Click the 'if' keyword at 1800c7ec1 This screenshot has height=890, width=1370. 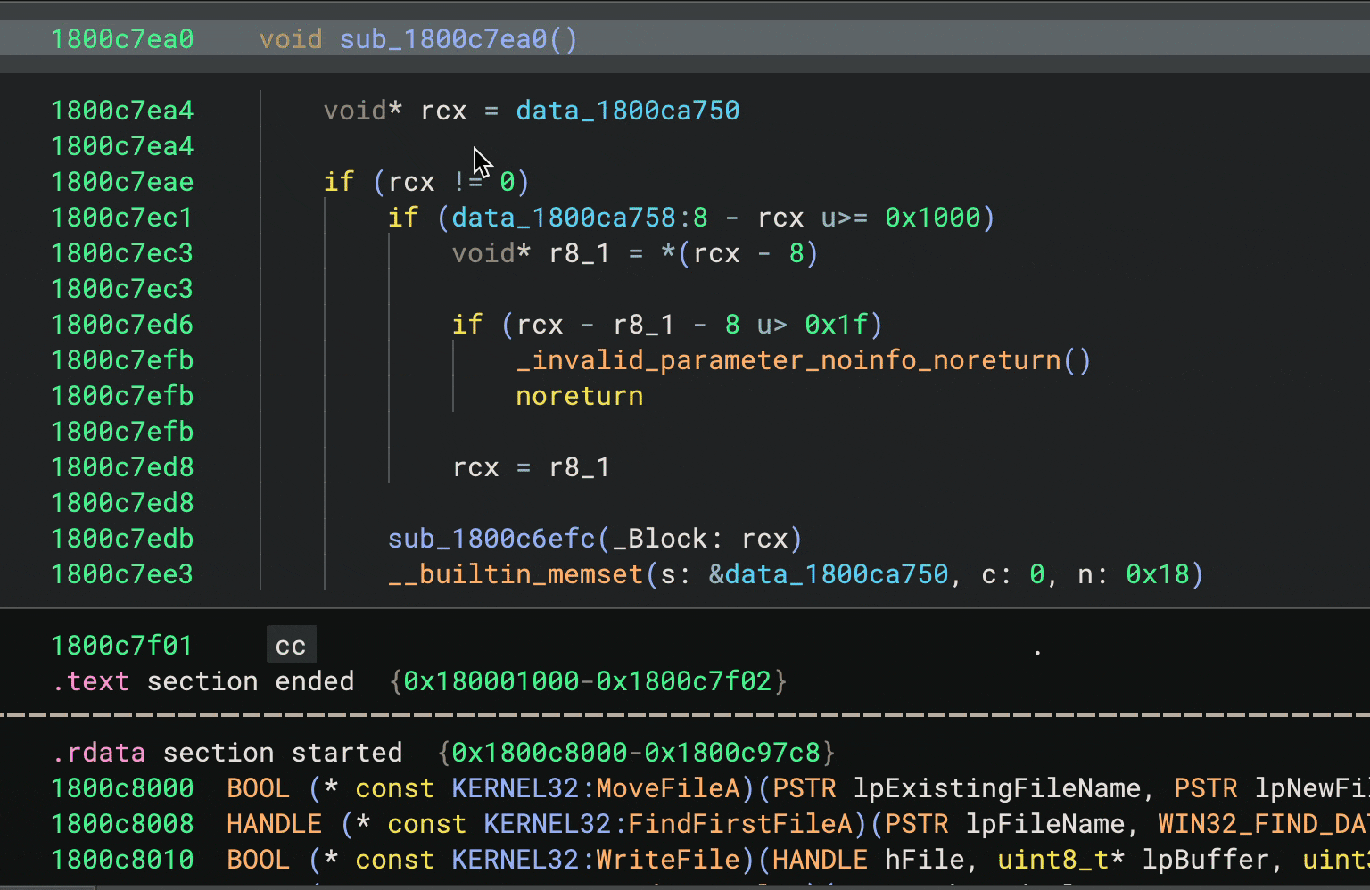coord(403,218)
